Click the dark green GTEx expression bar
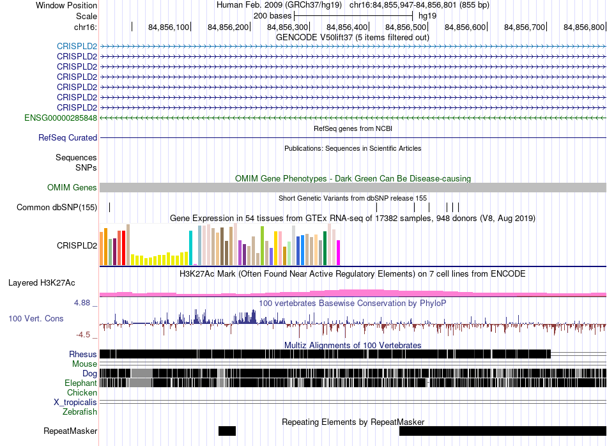The height and width of the screenshot is (446, 607). tap(325, 248)
